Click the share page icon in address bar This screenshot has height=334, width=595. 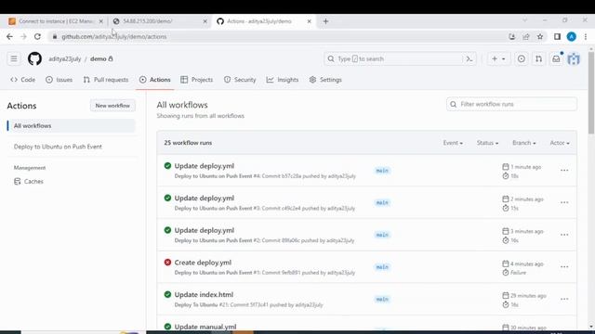(526, 36)
